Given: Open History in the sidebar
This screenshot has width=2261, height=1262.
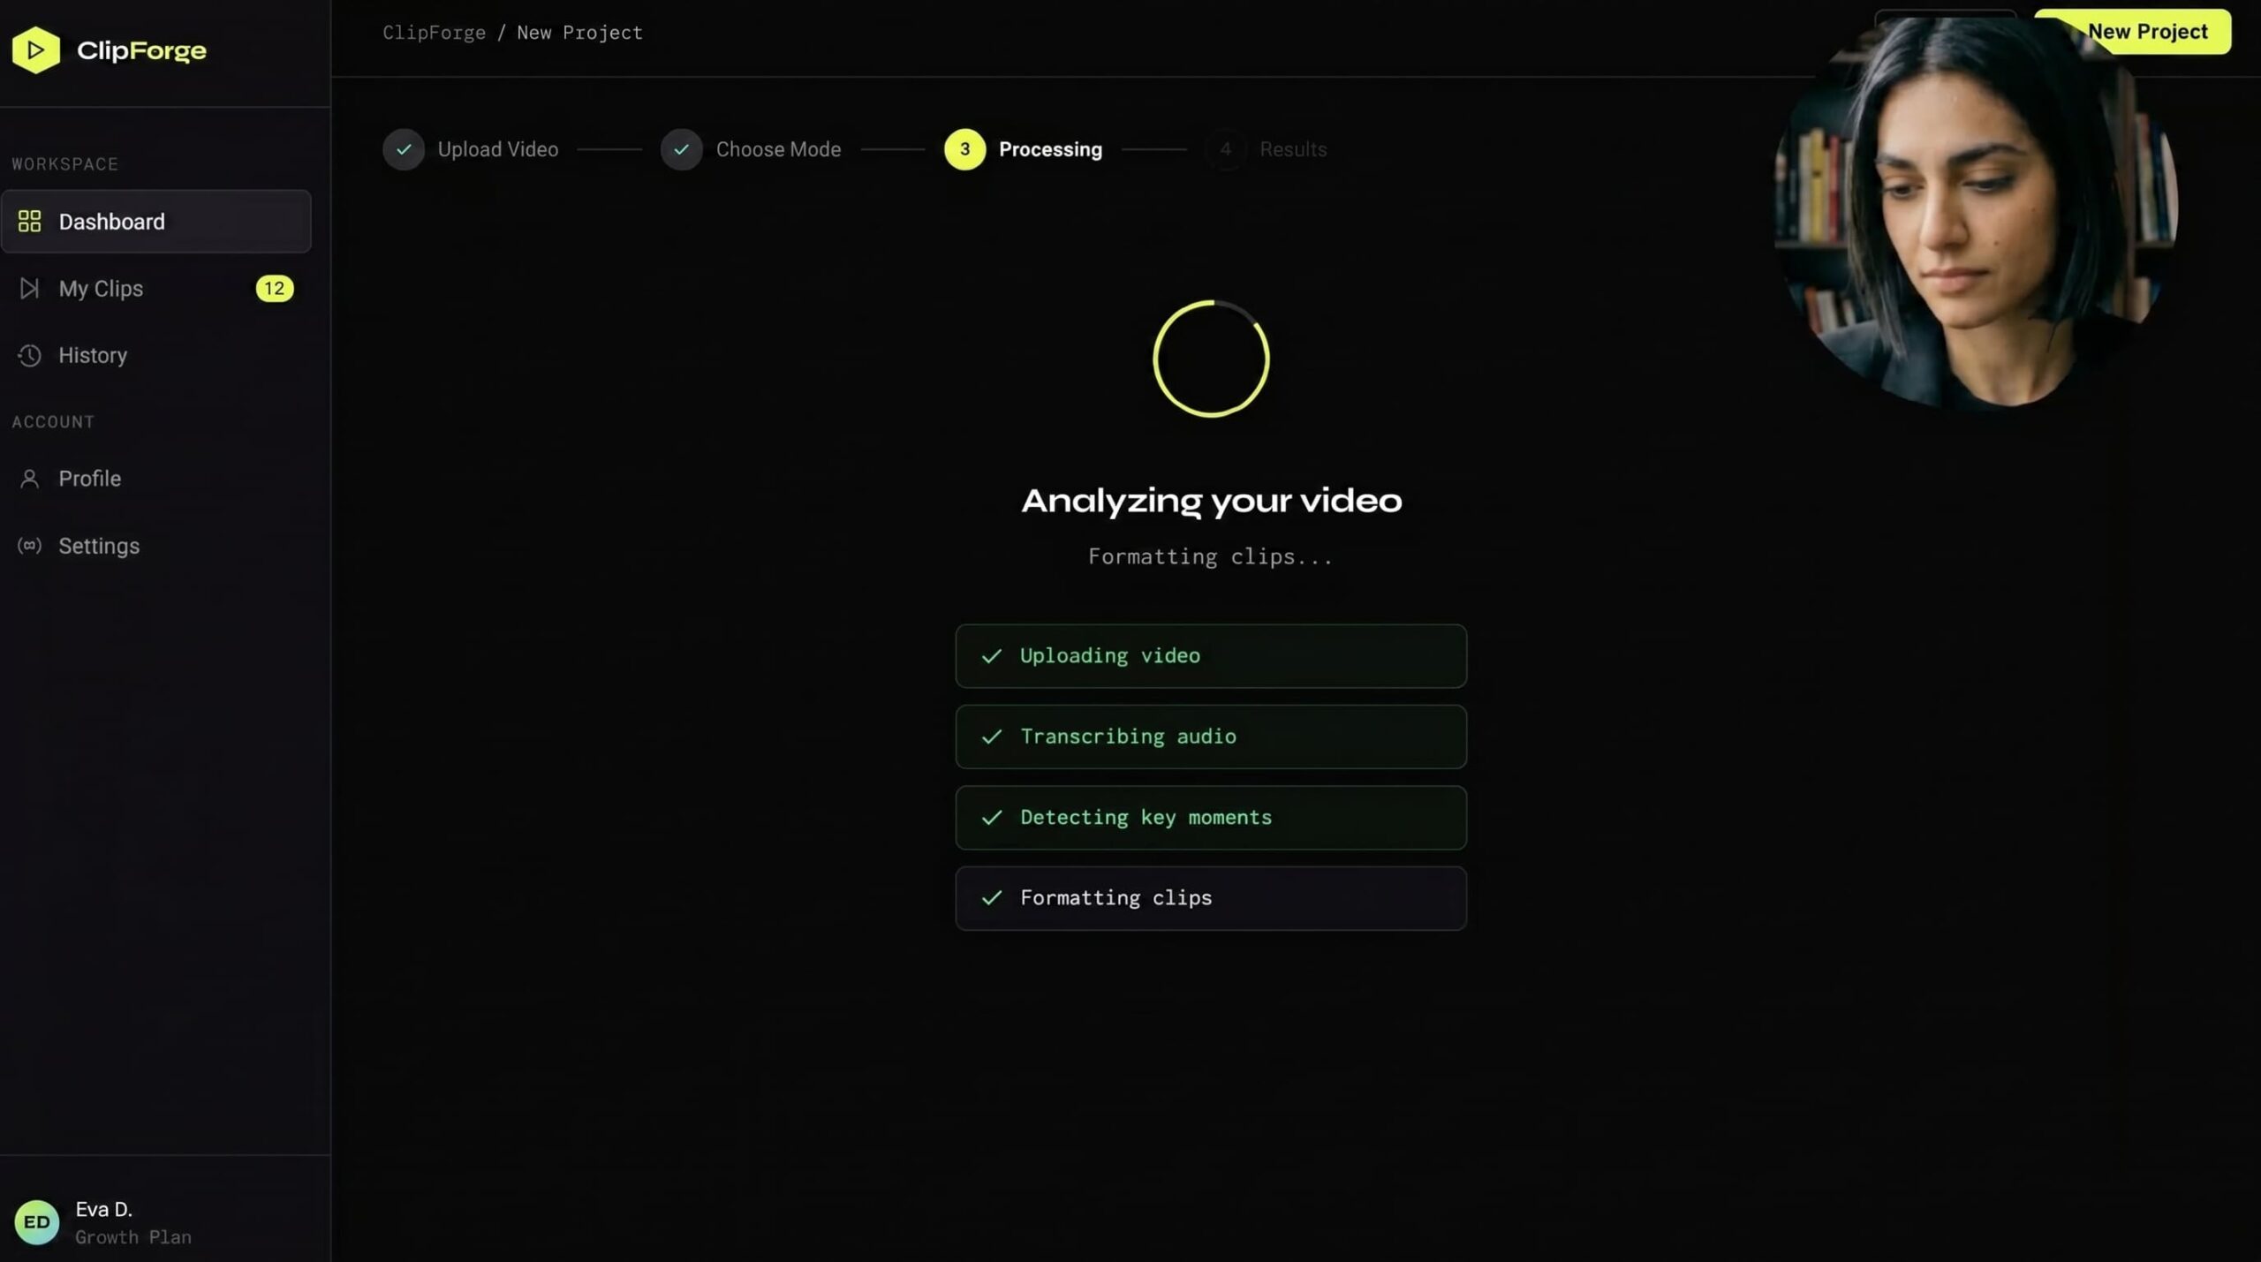Looking at the screenshot, I should (x=156, y=355).
